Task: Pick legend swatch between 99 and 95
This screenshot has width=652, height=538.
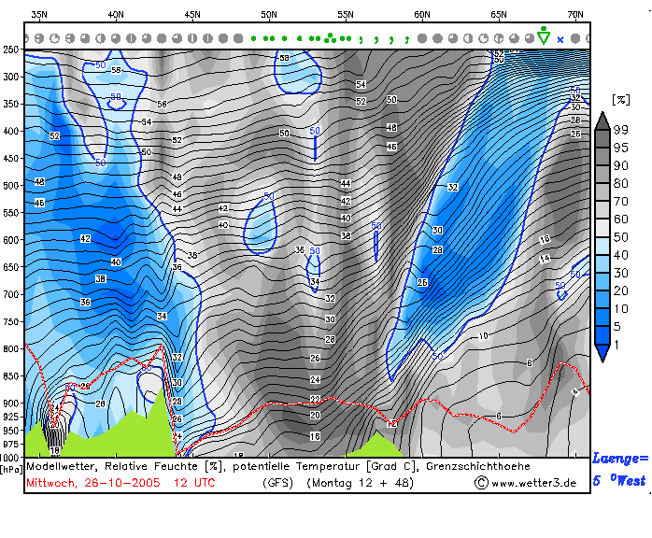Action: pyautogui.click(x=602, y=139)
